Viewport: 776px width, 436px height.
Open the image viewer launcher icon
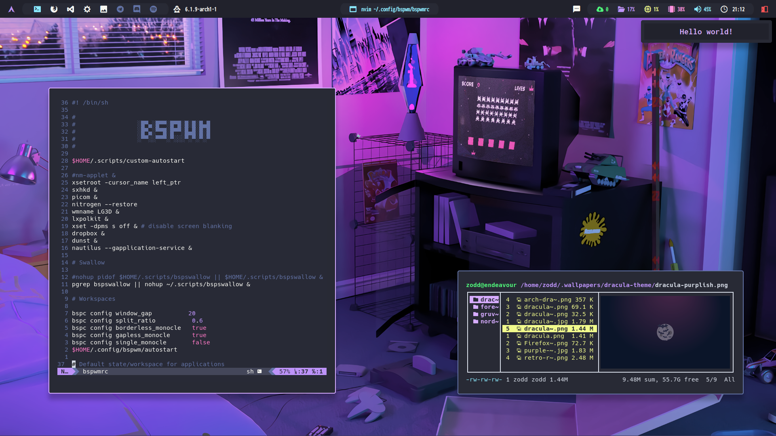(x=103, y=9)
